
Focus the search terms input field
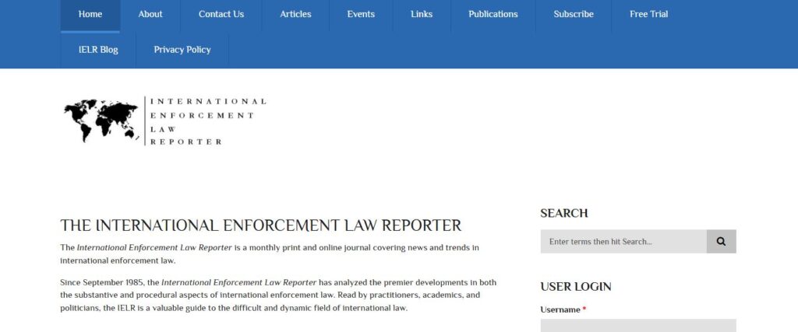[x=623, y=242]
